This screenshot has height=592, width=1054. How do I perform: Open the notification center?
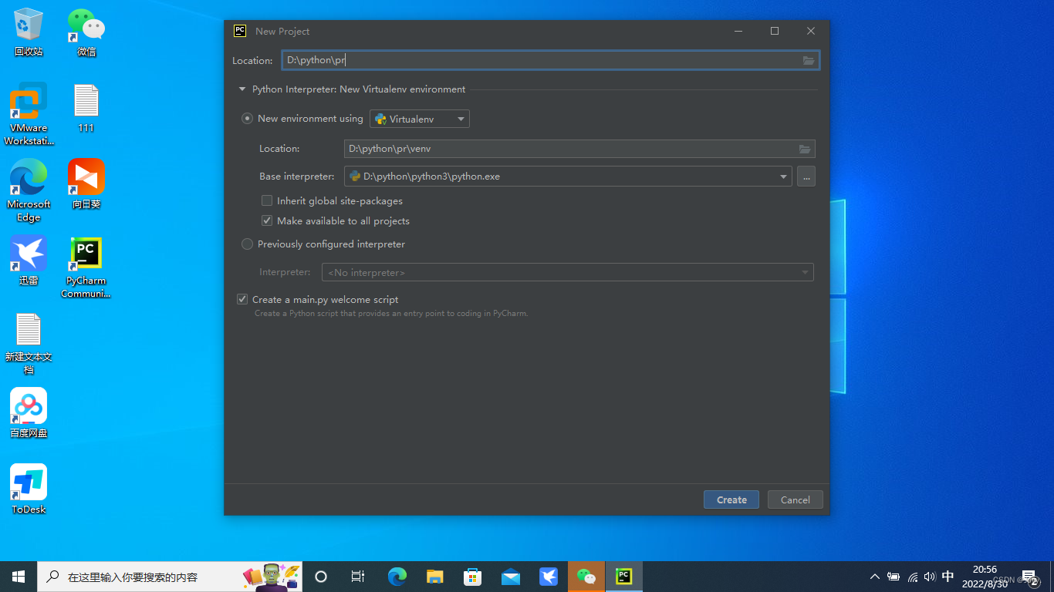(1029, 577)
